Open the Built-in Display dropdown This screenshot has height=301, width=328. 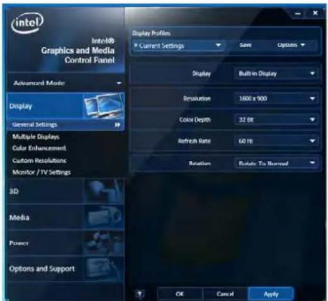pyautogui.click(x=276, y=74)
